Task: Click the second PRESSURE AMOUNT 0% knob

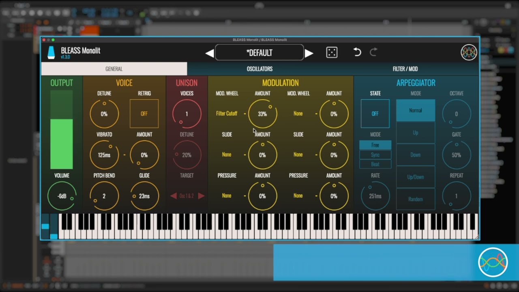Action: tap(334, 196)
